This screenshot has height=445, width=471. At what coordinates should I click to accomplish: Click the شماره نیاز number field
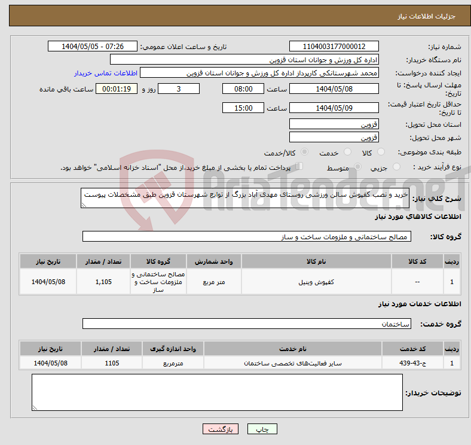pyautogui.click(x=334, y=47)
